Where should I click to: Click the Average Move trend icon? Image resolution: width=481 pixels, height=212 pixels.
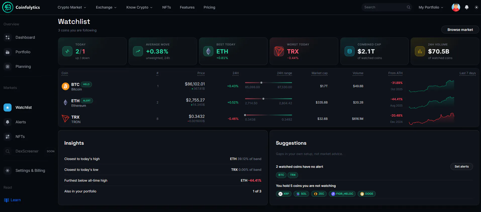[138, 51]
